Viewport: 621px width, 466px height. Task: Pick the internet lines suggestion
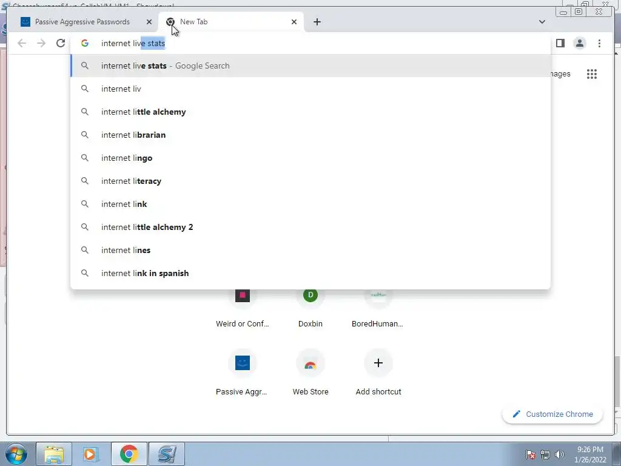coord(310,250)
